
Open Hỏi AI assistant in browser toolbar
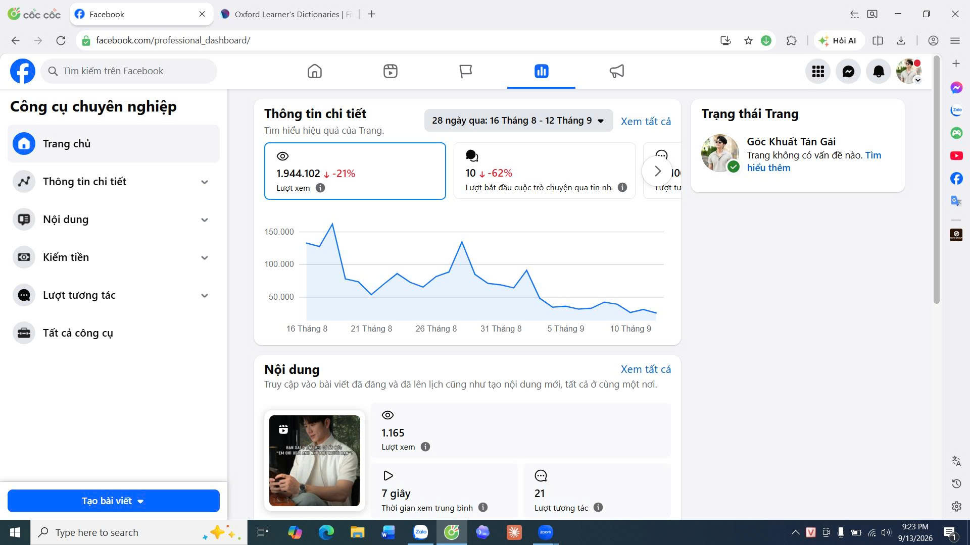(838, 40)
